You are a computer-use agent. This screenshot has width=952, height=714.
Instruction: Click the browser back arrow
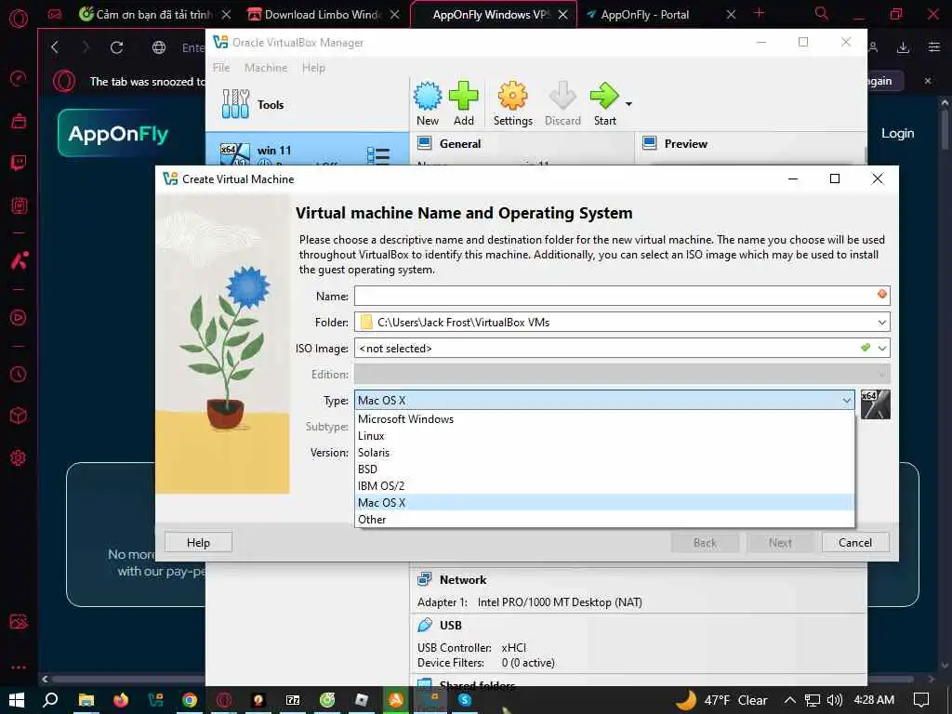[55, 47]
